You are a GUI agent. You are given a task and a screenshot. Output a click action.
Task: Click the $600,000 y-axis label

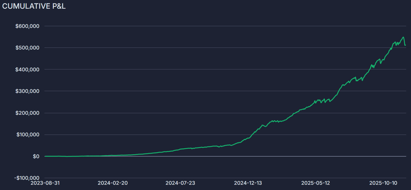[27, 26]
